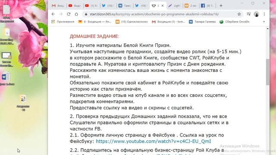Open the Входящие Яндекс mail bookmark
Screen dimensions: 276x155
pyautogui.click(x=95, y=22)
